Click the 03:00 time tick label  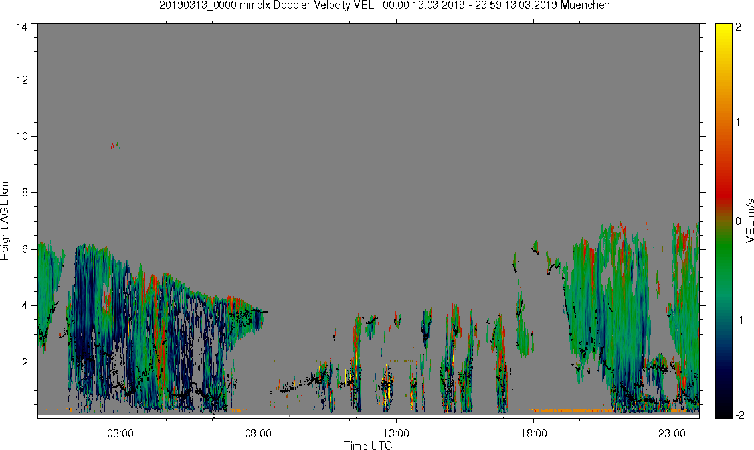point(120,433)
